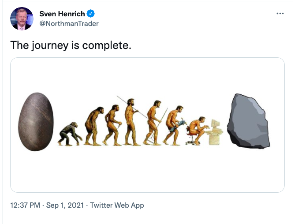Click the Twitter Web App source link

point(117,205)
